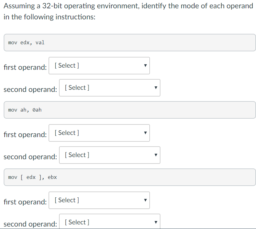Click the dropdown arrow beside the topmost [ Select ] box
This screenshot has height=229, width=256.
(x=145, y=65)
